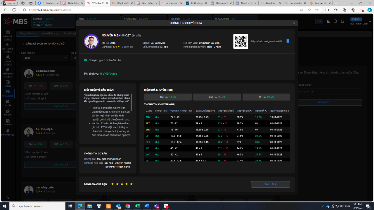
Task: Copy the Zalo link with copy icon
Action: click(288, 41)
